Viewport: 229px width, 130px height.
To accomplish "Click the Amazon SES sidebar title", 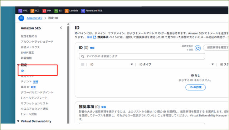I will [31, 28].
